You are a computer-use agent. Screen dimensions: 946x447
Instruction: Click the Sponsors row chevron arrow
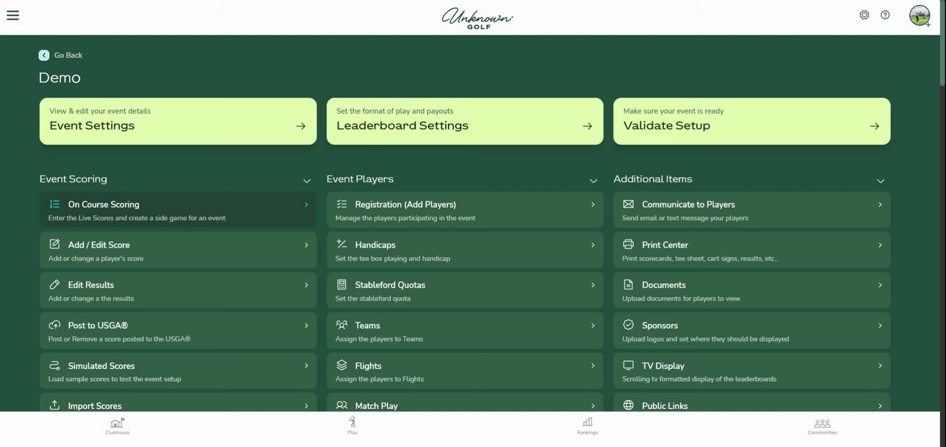pos(880,325)
